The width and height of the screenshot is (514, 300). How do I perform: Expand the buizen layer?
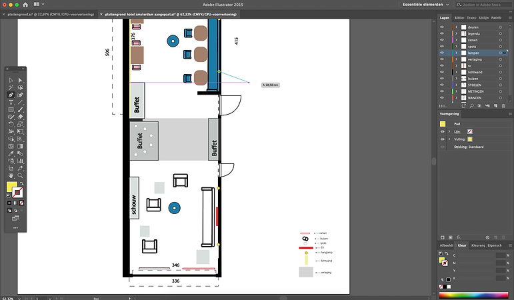pyautogui.click(x=456, y=79)
